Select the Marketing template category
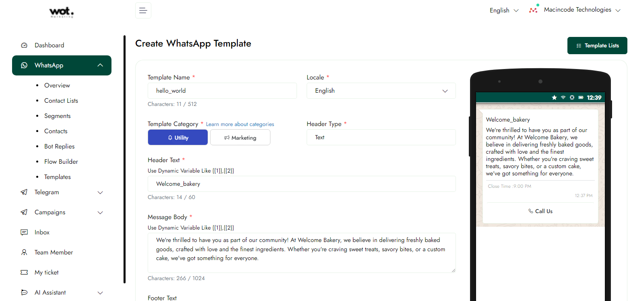This screenshot has height=301, width=631. click(240, 137)
